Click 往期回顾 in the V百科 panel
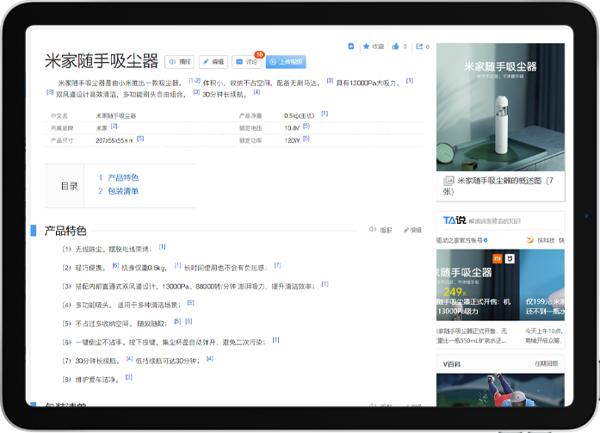Viewport: 600px width, 433px height. click(x=546, y=364)
